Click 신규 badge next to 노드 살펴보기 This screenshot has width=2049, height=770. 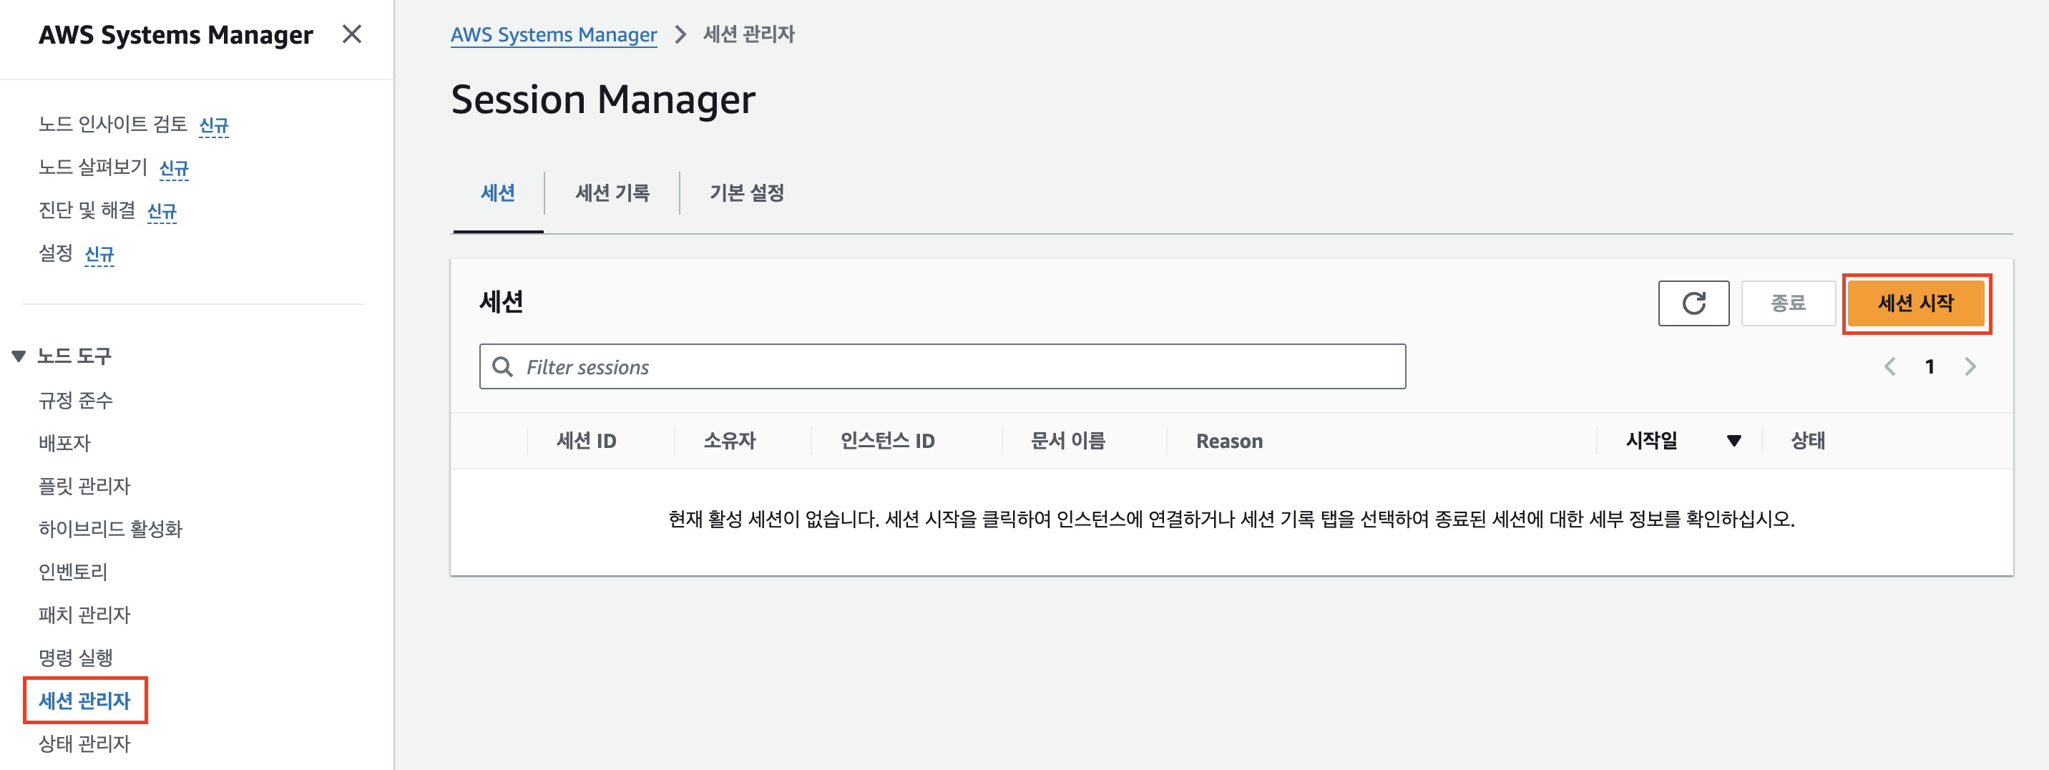click(x=174, y=168)
